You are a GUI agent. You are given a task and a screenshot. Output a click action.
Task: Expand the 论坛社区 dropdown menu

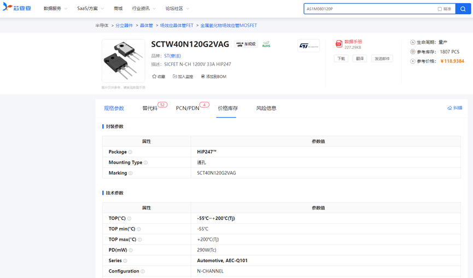pyautogui.click(x=177, y=8)
